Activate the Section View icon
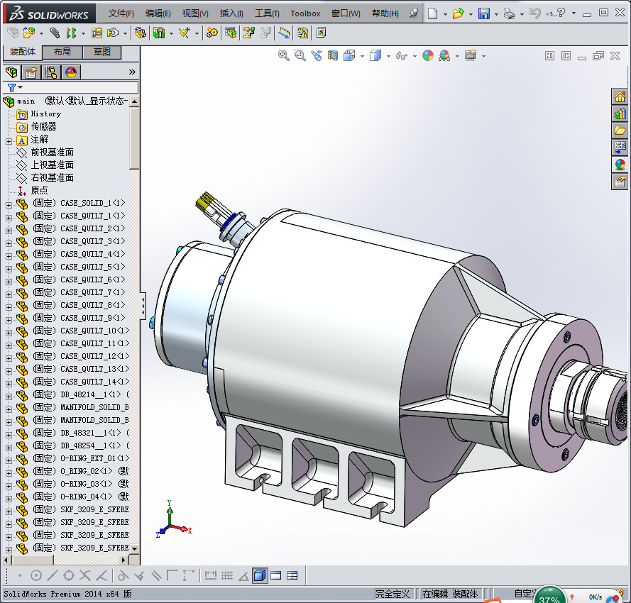 (x=333, y=55)
